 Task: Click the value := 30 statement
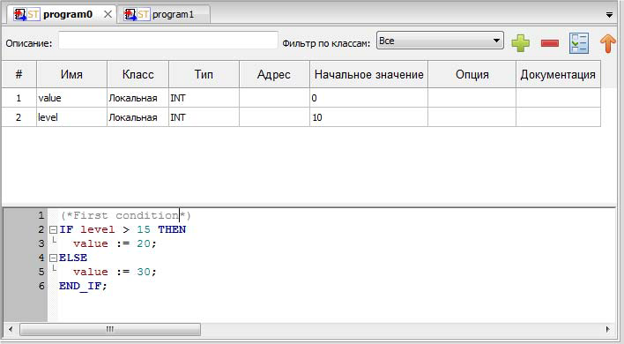(115, 272)
